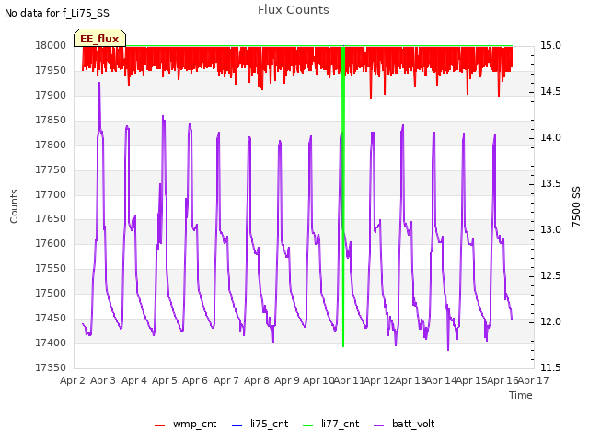589x442 pixels.
Task: Click the Time x-axis label
Action: tap(521, 395)
